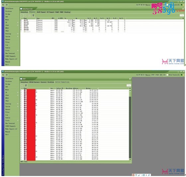Open New Terminal from the lower sidebar

click(x=10, y=123)
